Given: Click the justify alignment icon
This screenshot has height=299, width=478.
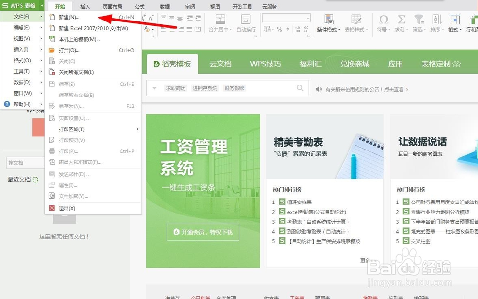Looking at the screenshot, I should pos(189,29).
